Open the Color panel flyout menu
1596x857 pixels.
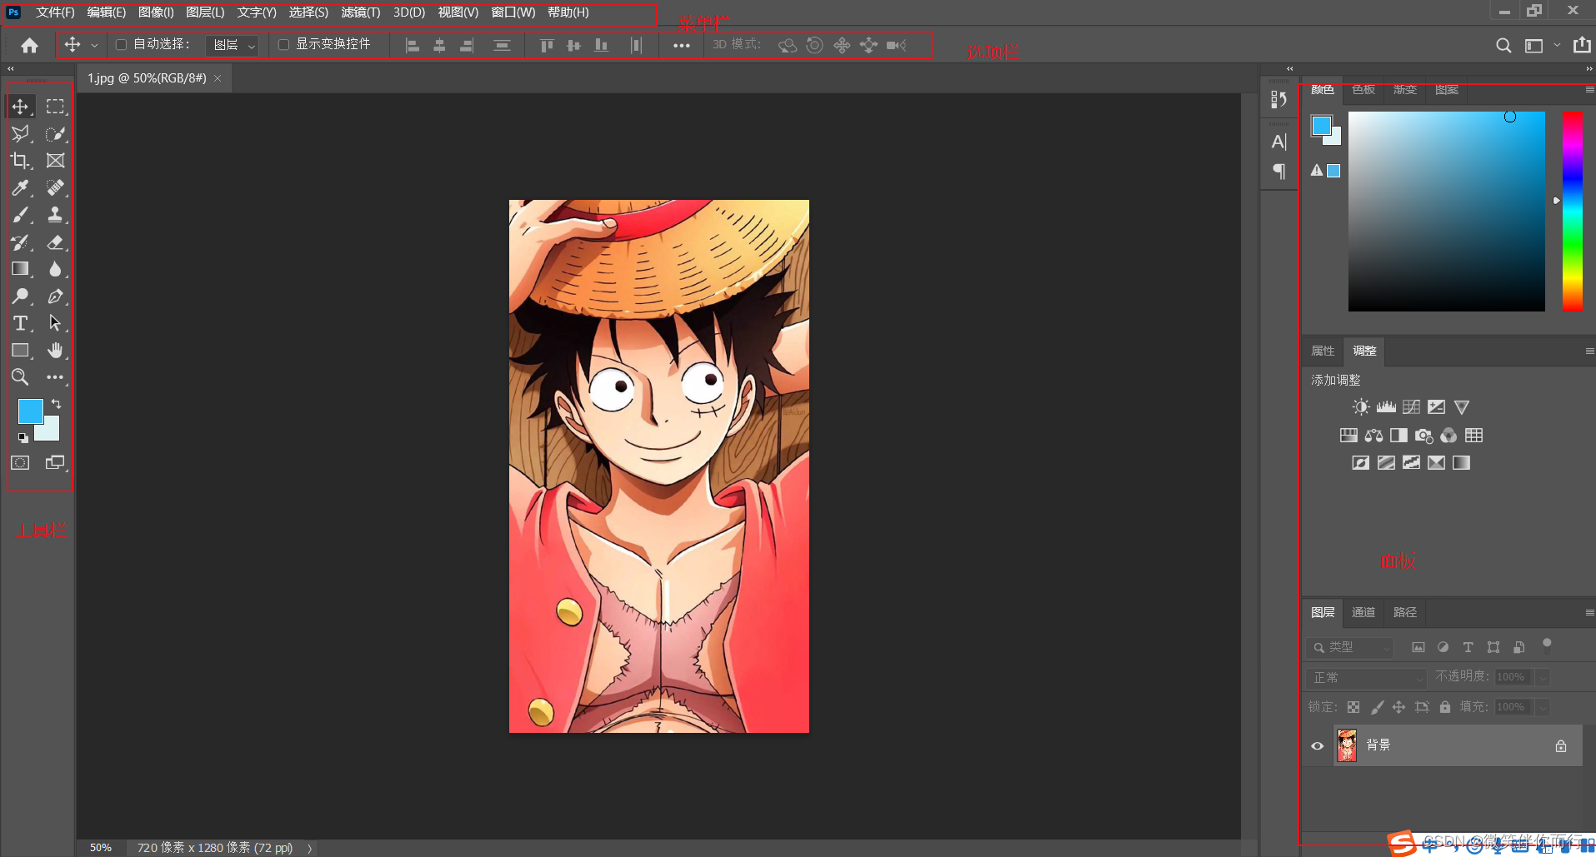click(x=1589, y=89)
